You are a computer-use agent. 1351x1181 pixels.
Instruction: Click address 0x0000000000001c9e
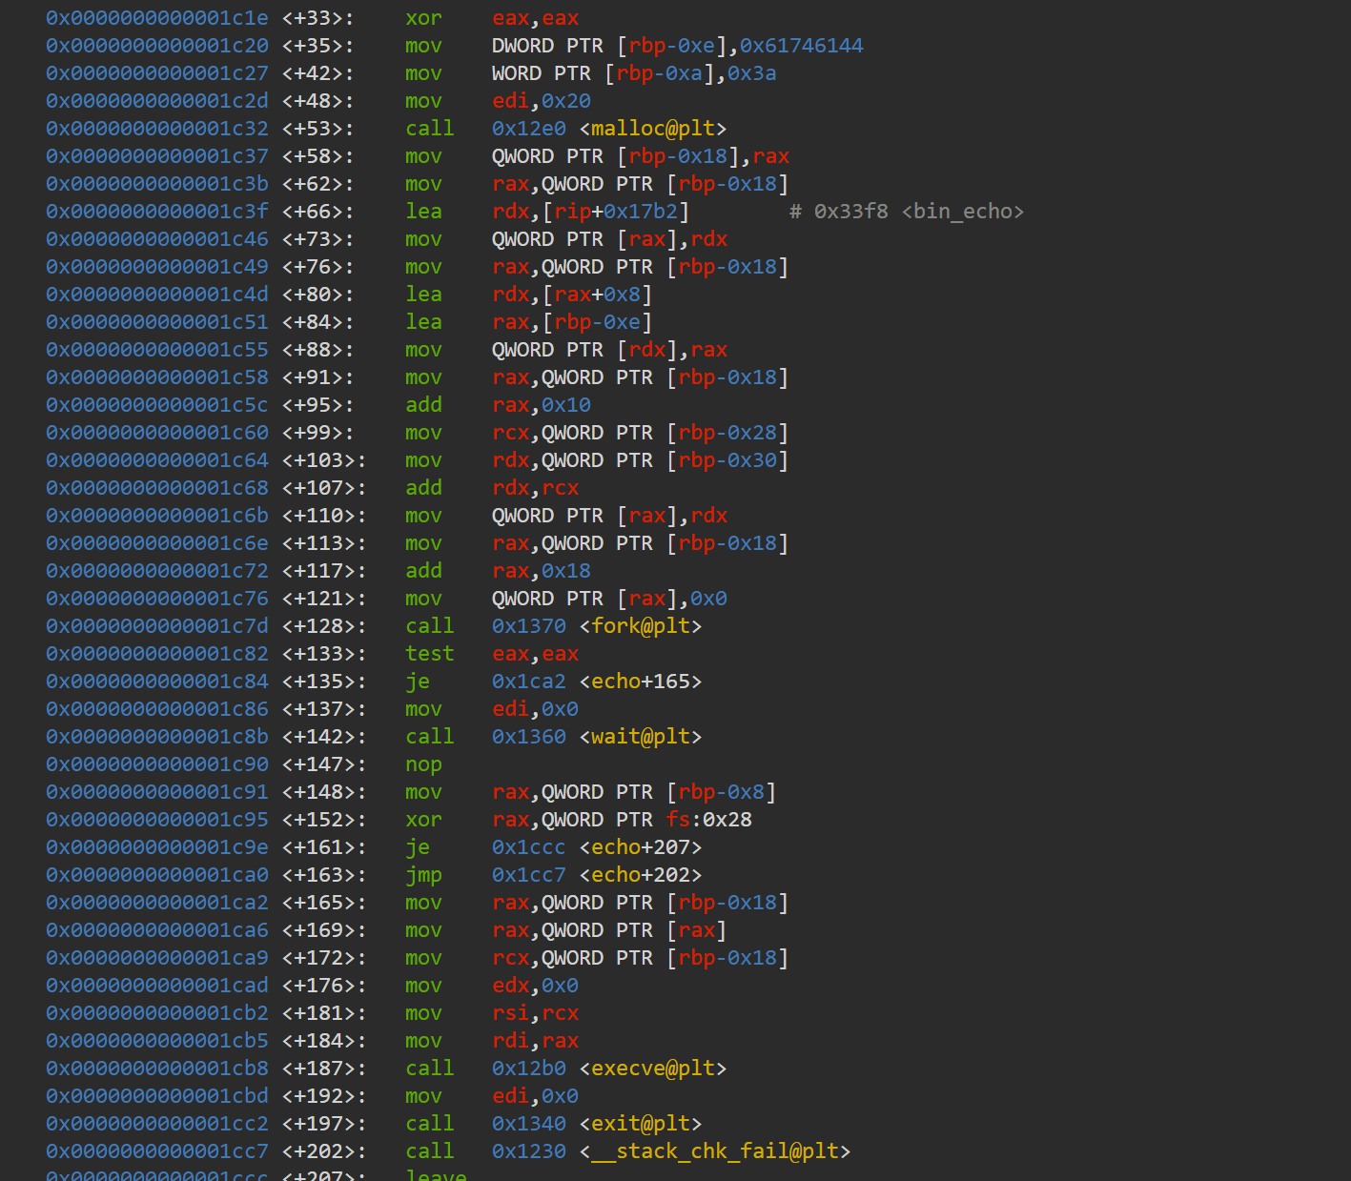tap(157, 847)
